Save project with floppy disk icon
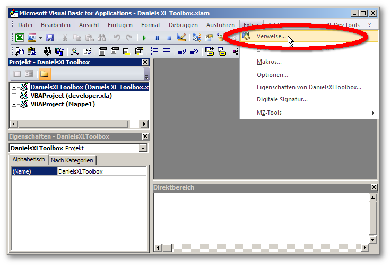Image resolution: width=391 pixels, height=266 pixels. pos(50,38)
